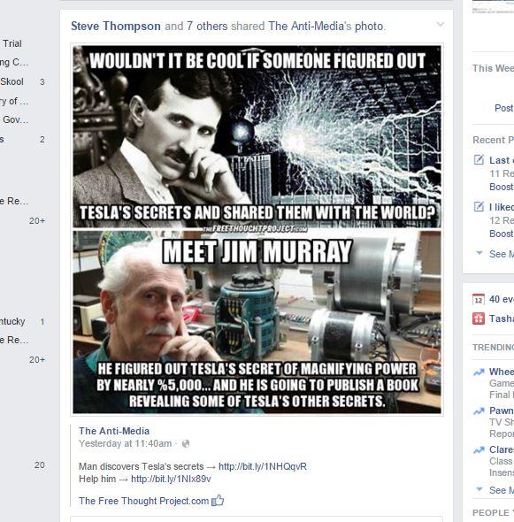
Task: Open the calendar icon for 40 events
Action: [479, 299]
